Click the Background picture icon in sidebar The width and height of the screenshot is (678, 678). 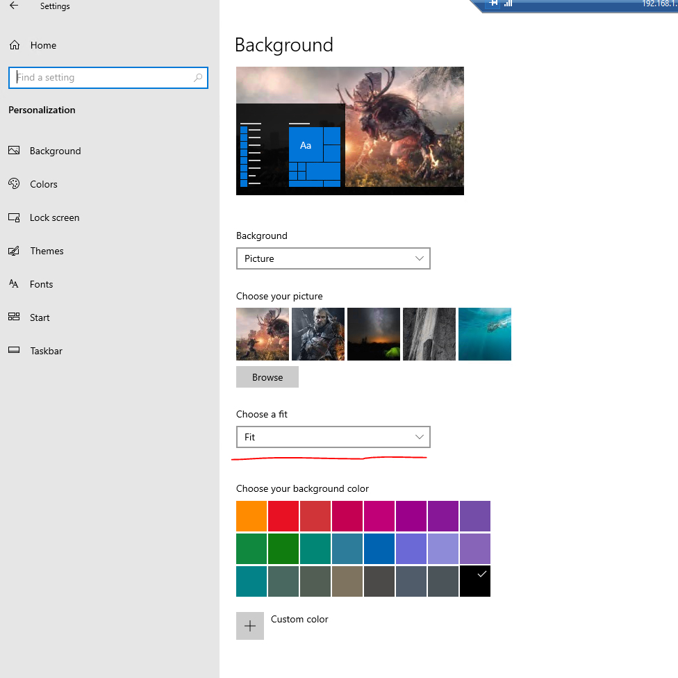14,151
